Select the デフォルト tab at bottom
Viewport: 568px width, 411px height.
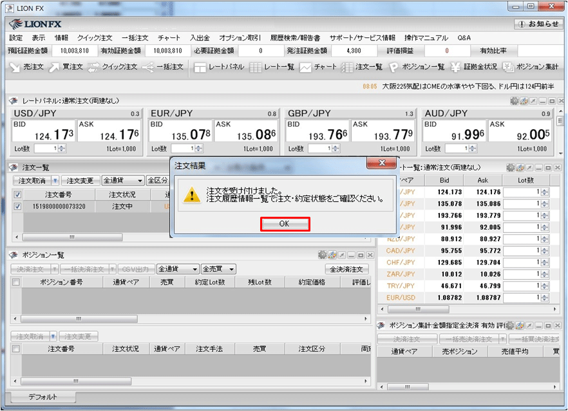[43, 397]
